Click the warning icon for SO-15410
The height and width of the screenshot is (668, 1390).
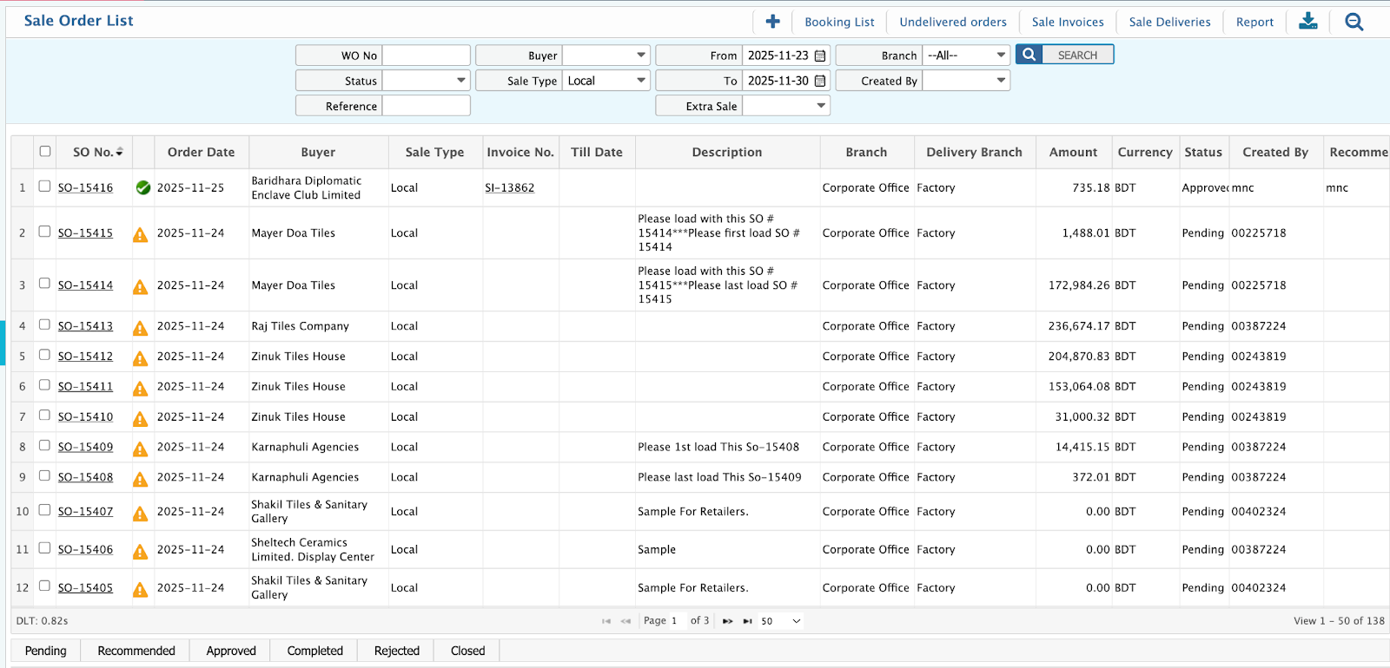click(140, 419)
